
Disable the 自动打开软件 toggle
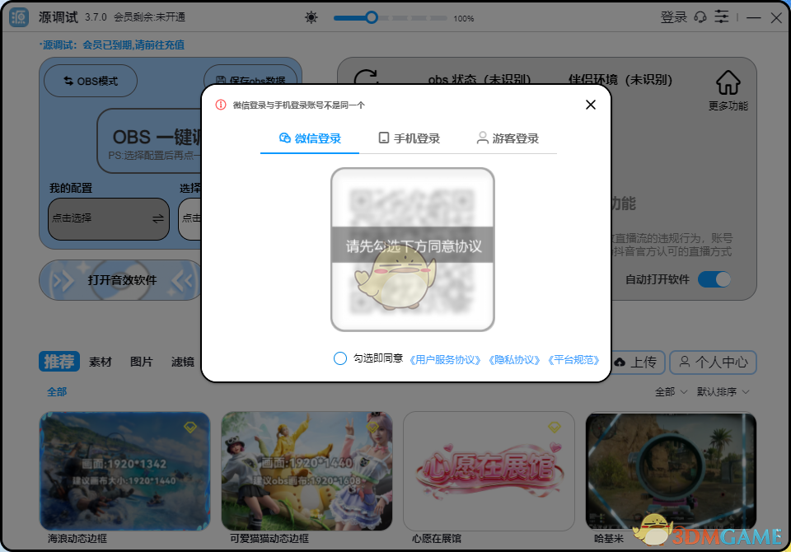click(x=715, y=279)
